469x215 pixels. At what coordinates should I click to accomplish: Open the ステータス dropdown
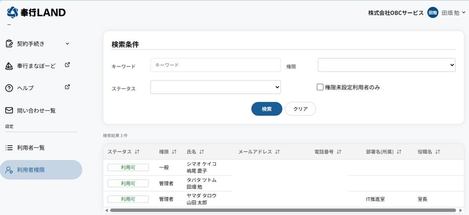coord(215,87)
